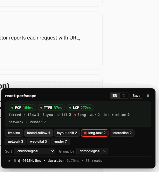The height and width of the screenshot is (172, 159).
Task: Filter by layout-shift 2 tab
Action: click(67, 133)
